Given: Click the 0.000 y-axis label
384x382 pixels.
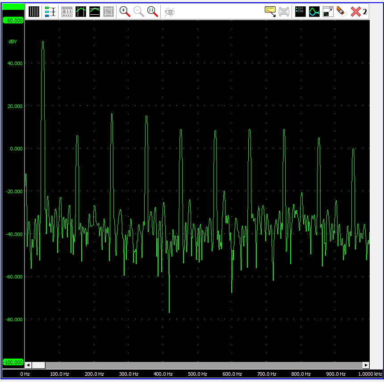Looking at the screenshot, I should click(x=16, y=149).
